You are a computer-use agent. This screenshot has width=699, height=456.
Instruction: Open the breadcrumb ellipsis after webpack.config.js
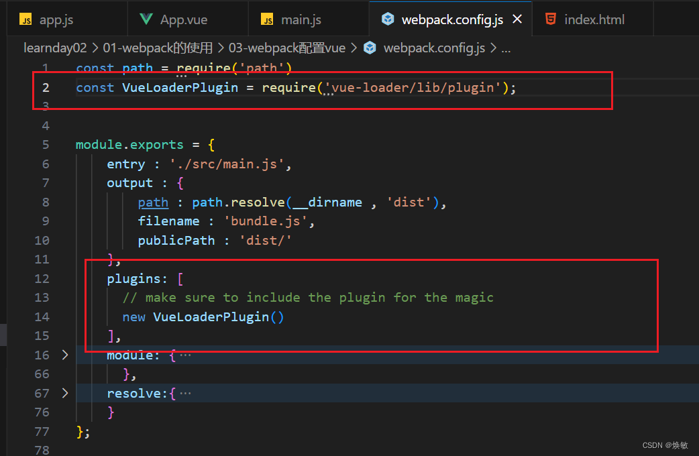(505, 48)
